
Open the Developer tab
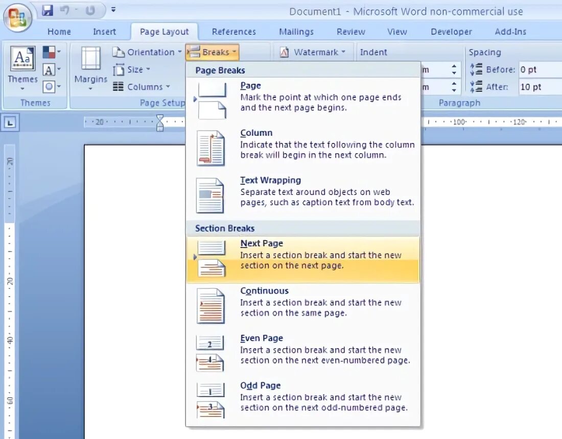click(451, 32)
